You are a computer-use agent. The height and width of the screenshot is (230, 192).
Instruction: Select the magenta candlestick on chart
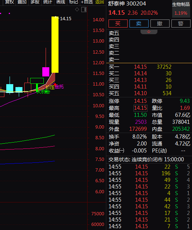tap(46, 72)
